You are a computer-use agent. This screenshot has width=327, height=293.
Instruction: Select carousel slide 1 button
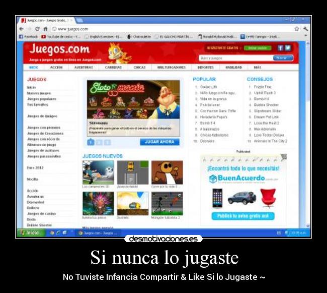click(x=91, y=142)
